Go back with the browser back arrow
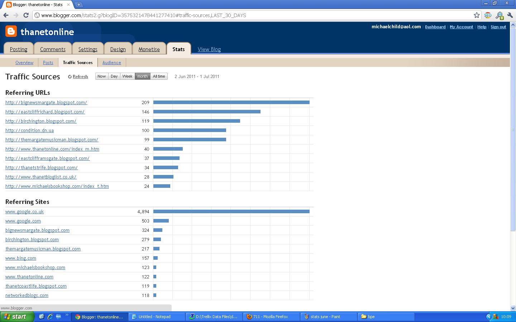The image size is (516, 322). [x=6, y=15]
